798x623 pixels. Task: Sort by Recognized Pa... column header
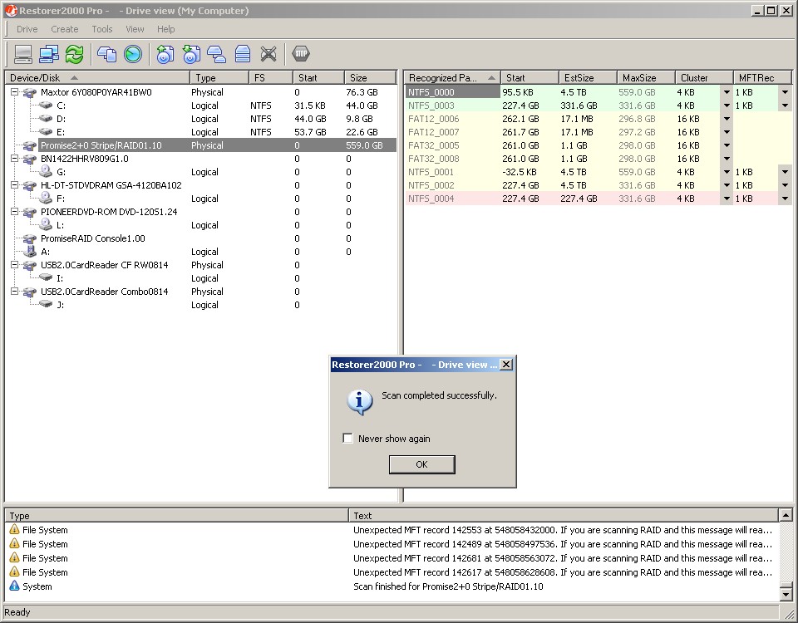(452, 78)
